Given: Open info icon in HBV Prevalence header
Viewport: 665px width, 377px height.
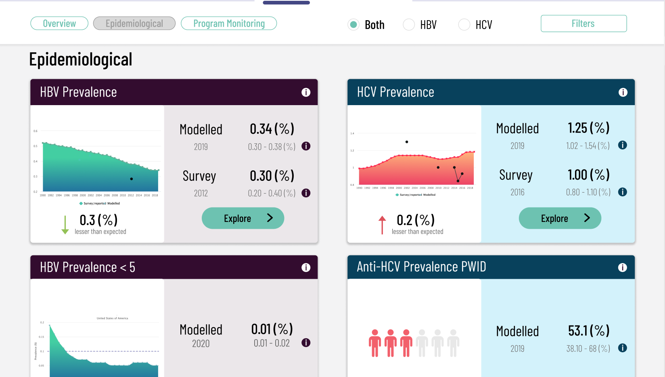Looking at the screenshot, I should tap(306, 92).
